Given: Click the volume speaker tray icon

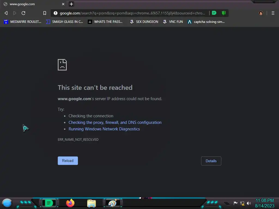Looking at the screenshot, I should [x=249, y=203].
